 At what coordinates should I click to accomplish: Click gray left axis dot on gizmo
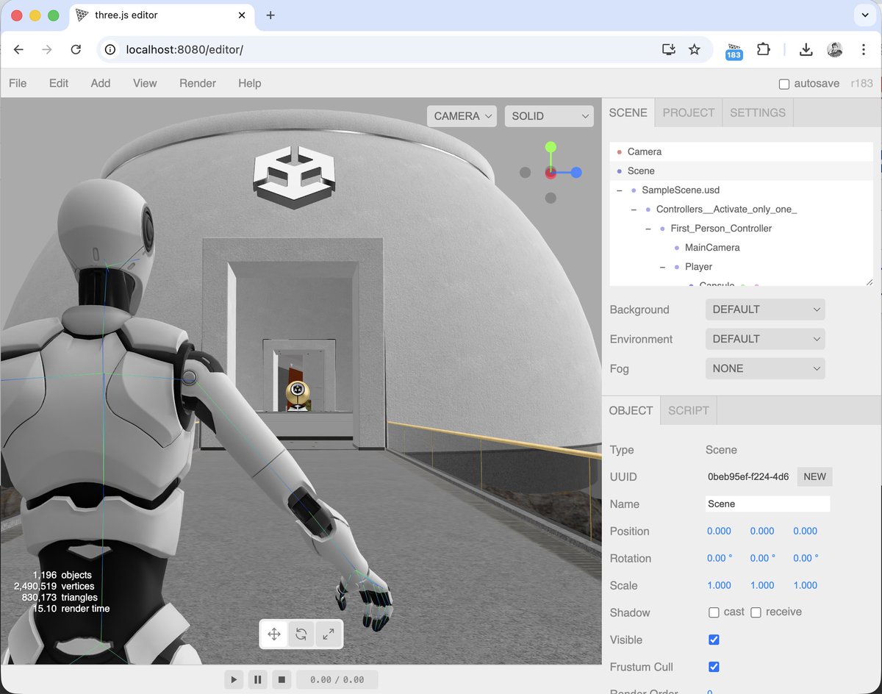(525, 173)
